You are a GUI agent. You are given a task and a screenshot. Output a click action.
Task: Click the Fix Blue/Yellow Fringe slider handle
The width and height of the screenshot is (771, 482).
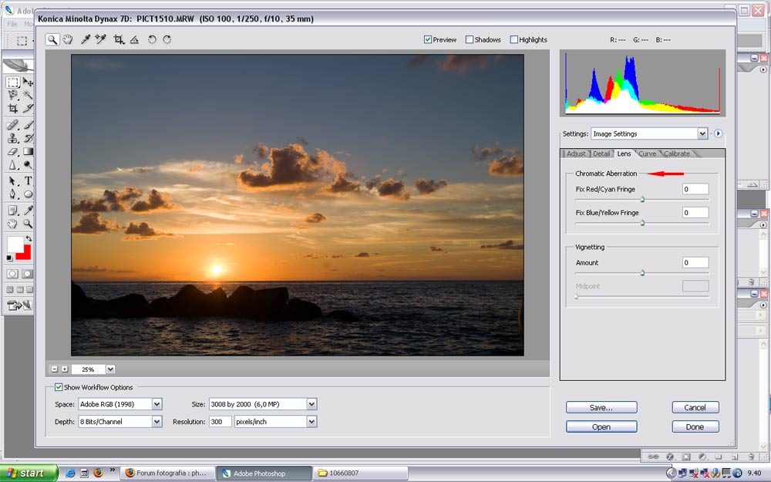642,224
